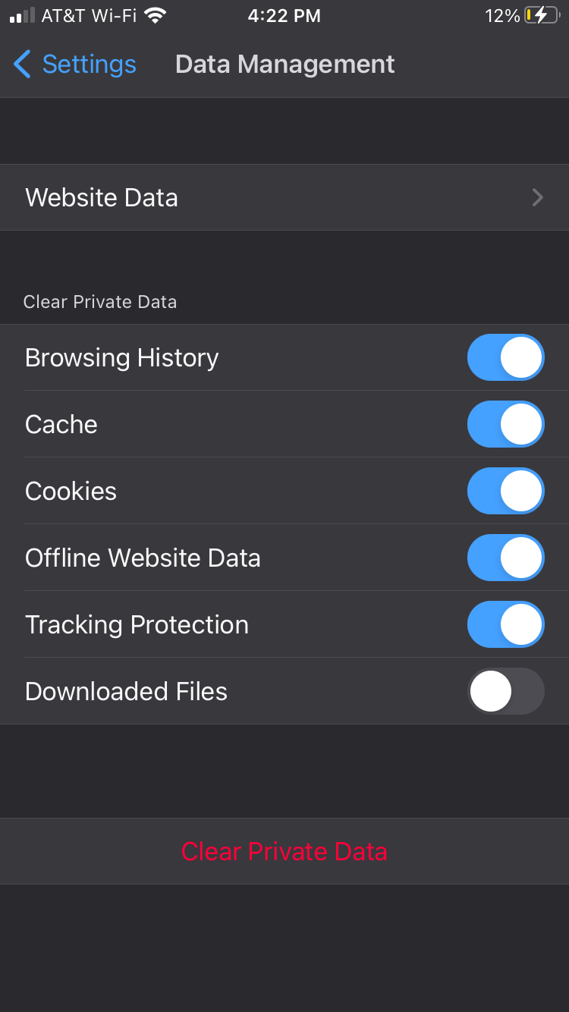Viewport: 569px width, 1012px height.
Task: Switch off Tracking Protection toggle
Action: pyautogui.click(x=505, y=624)
